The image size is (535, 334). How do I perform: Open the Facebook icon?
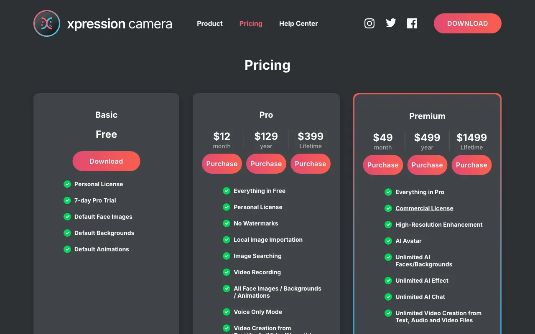(x=412, y=23)
